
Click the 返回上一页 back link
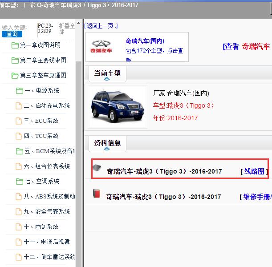pos(101,26)
